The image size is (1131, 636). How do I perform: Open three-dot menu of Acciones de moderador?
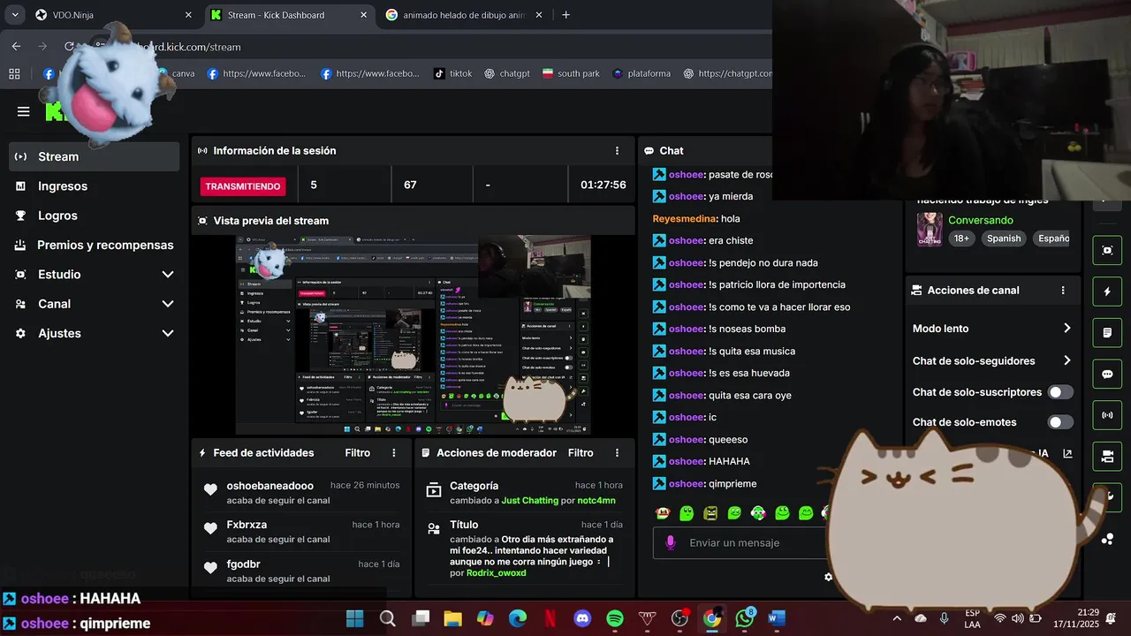pyautogui.click(x=617, y=452)
